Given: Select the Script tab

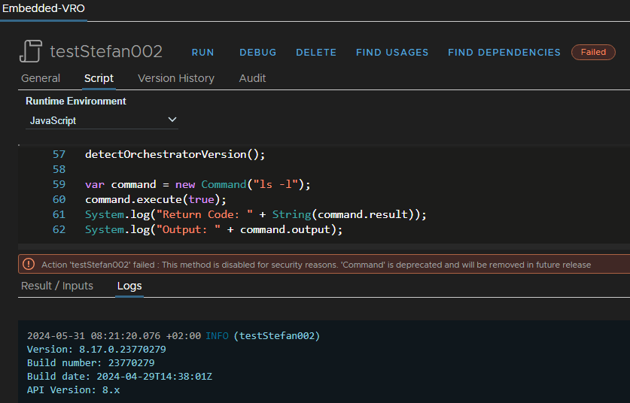Looking at the screenshot, I should 99,78.
